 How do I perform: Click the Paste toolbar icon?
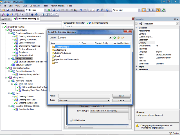pyautogui.click(x=63, y=10)
